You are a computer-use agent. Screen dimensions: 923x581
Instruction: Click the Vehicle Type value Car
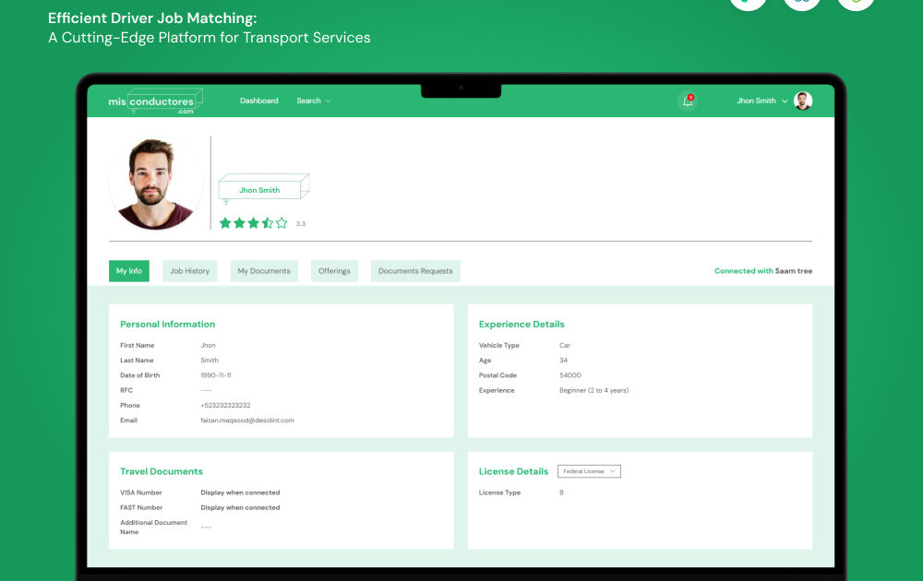(x=565, y=345)
